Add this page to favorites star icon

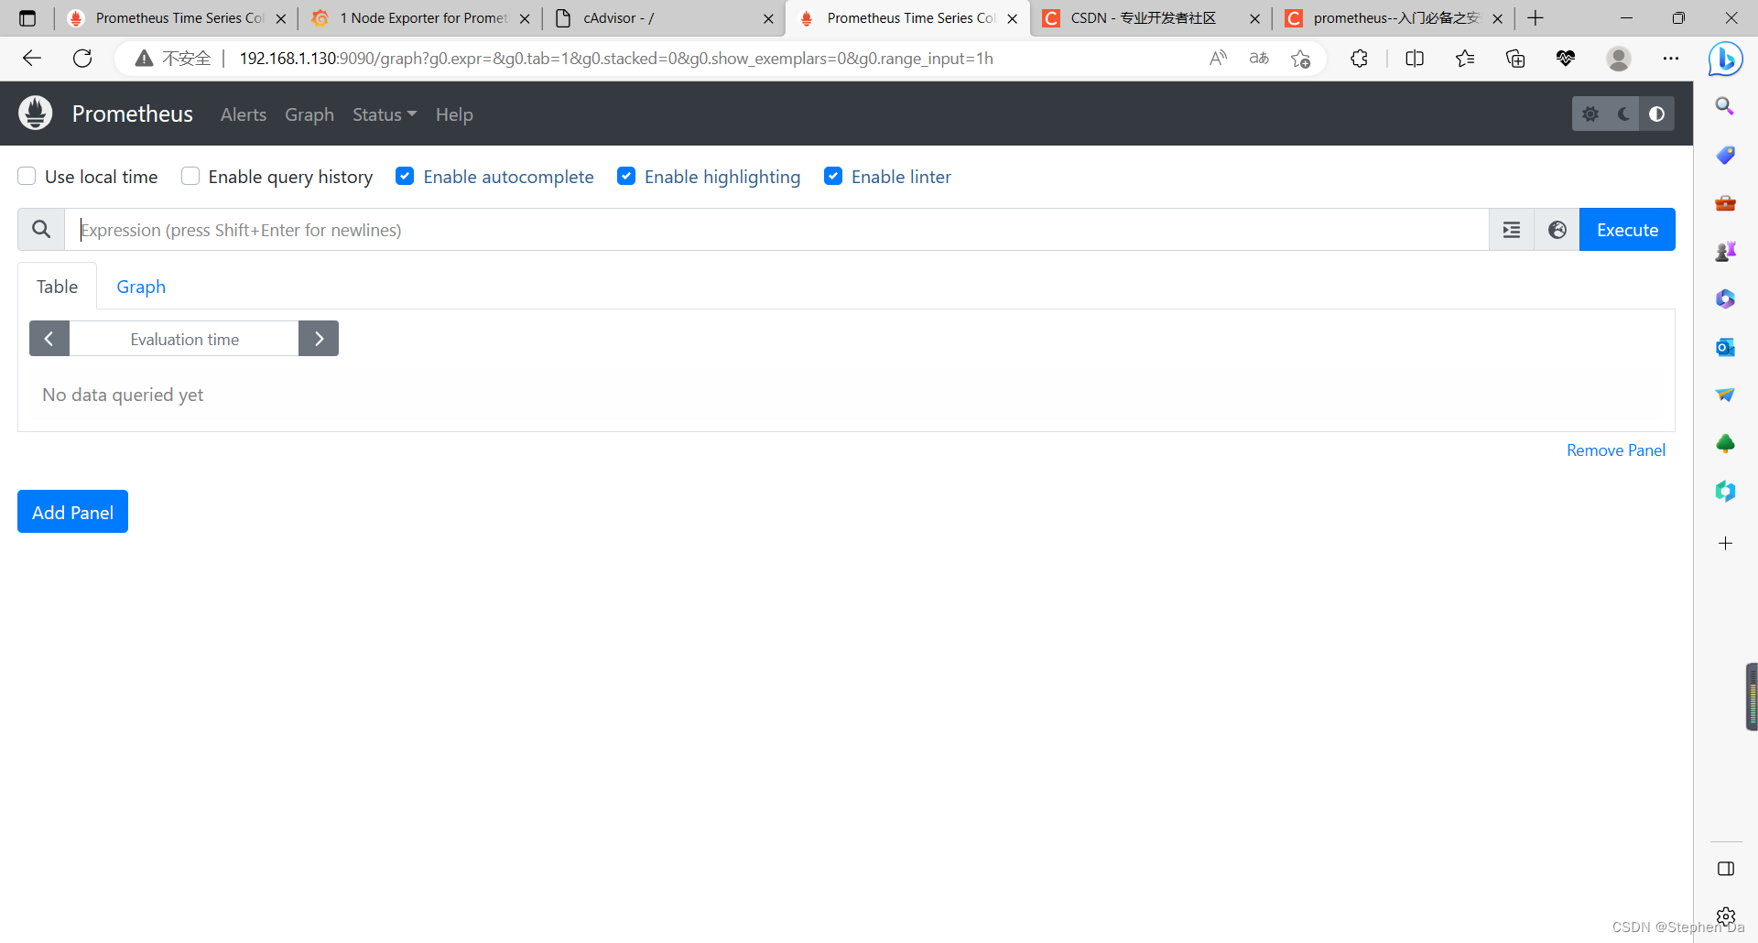(x=1301, y=59)
